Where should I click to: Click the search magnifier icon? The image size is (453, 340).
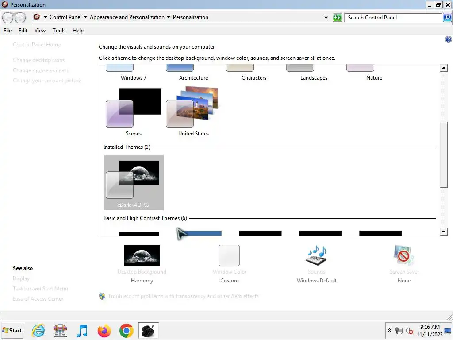tap(447, 18)
